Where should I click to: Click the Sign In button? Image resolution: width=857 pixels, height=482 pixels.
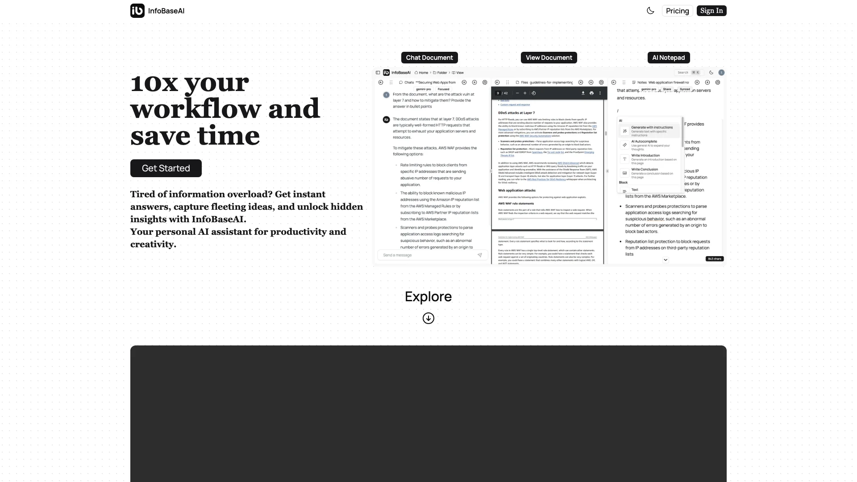pyautogui.click(x=711, y=11)
